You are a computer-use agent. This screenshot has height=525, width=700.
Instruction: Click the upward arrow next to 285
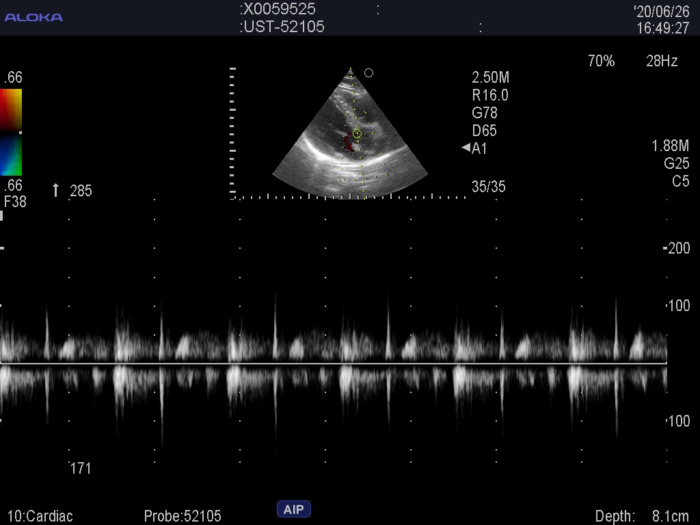point(56,190)
